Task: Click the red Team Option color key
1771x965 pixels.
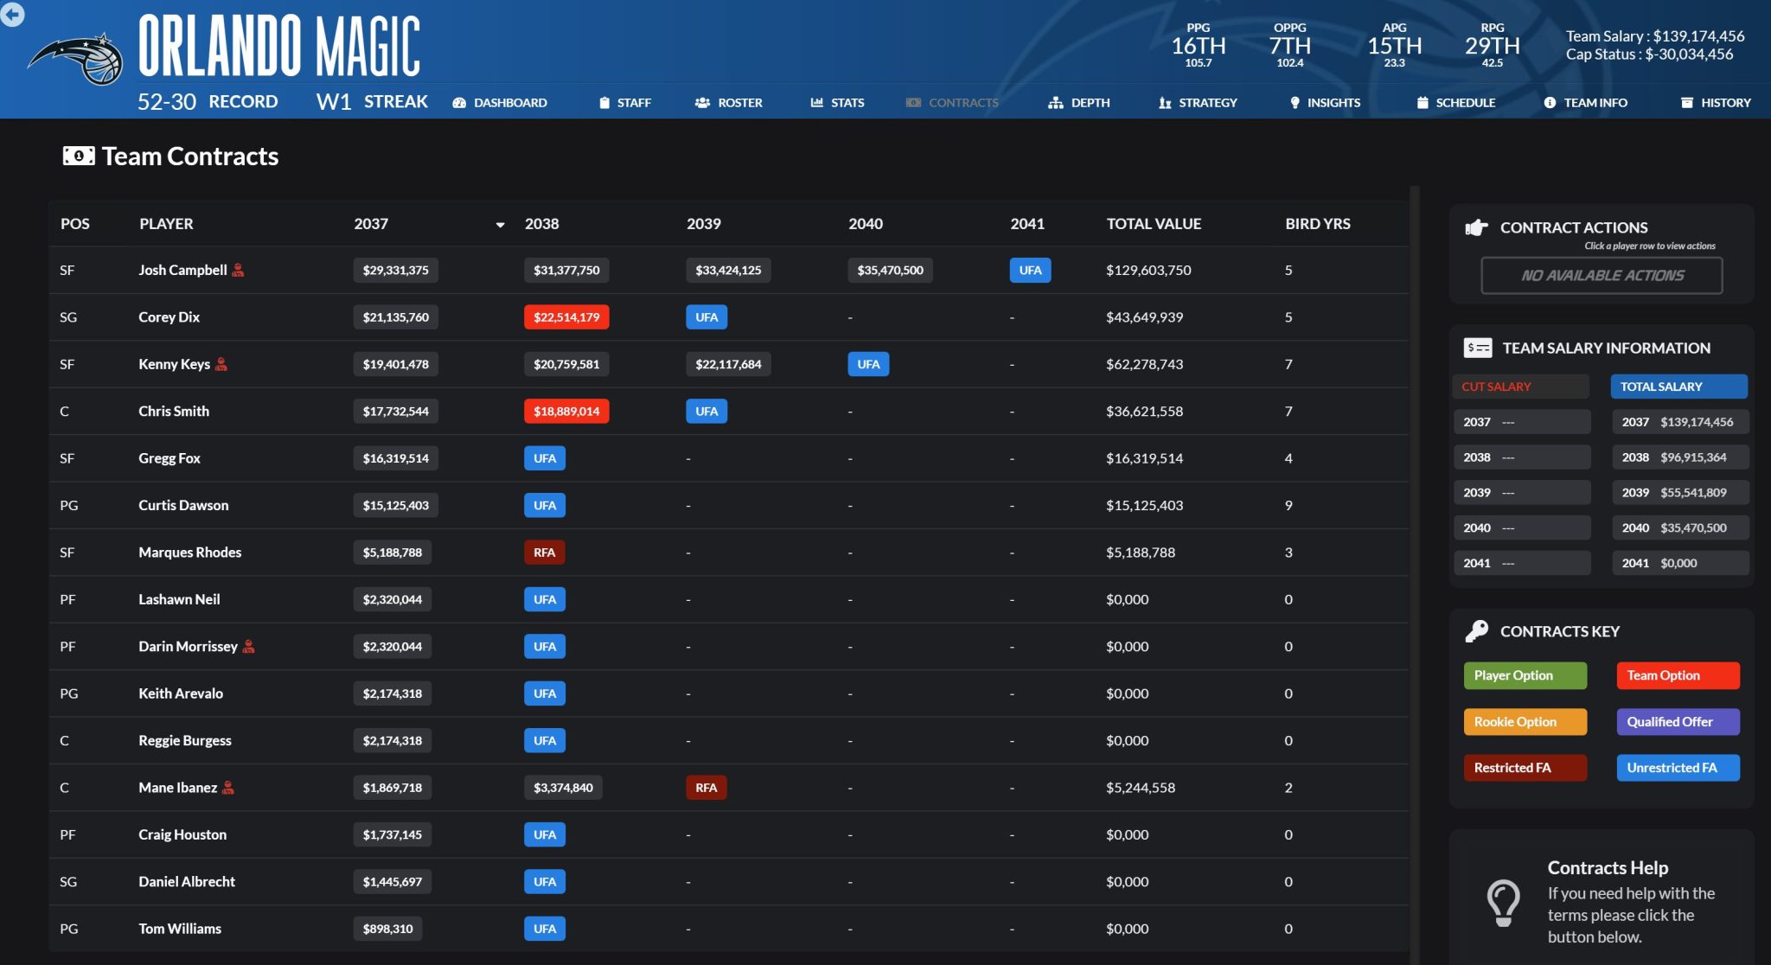Action: point(1678,675)
